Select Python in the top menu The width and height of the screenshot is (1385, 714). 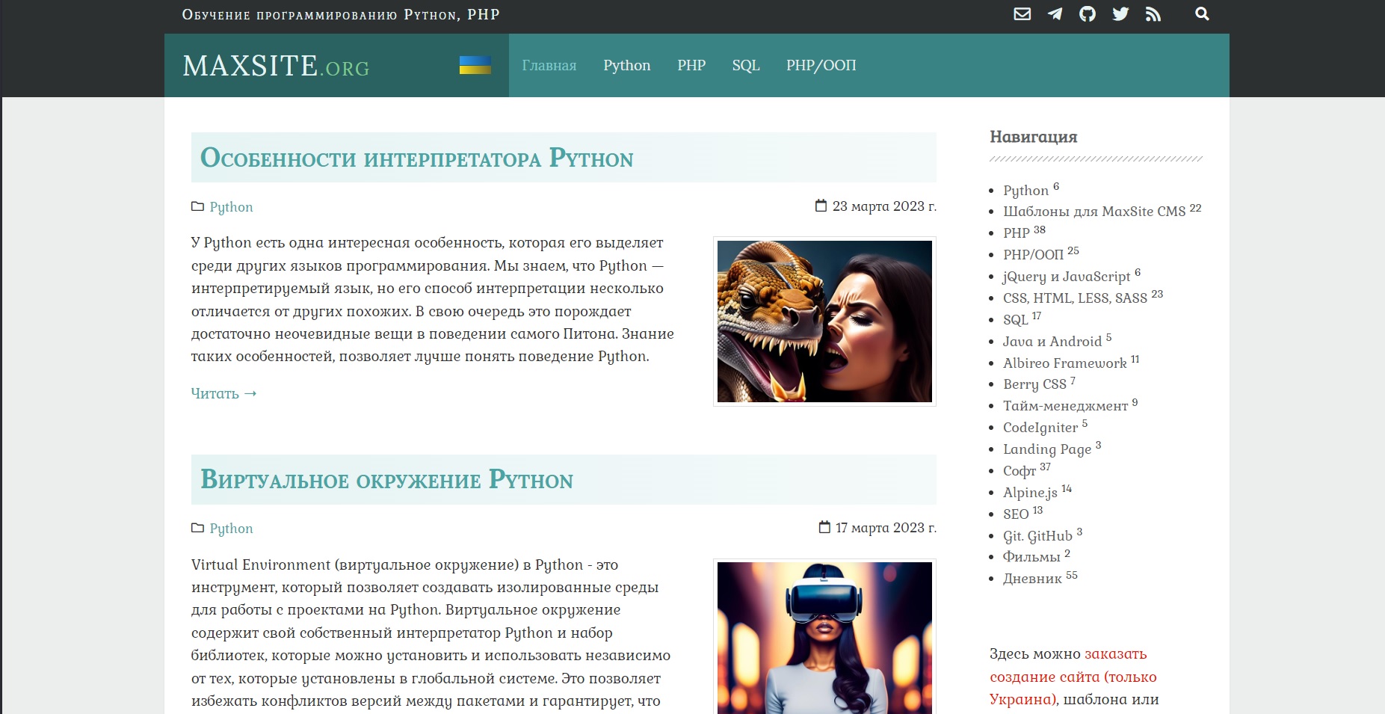coord(626,66)
